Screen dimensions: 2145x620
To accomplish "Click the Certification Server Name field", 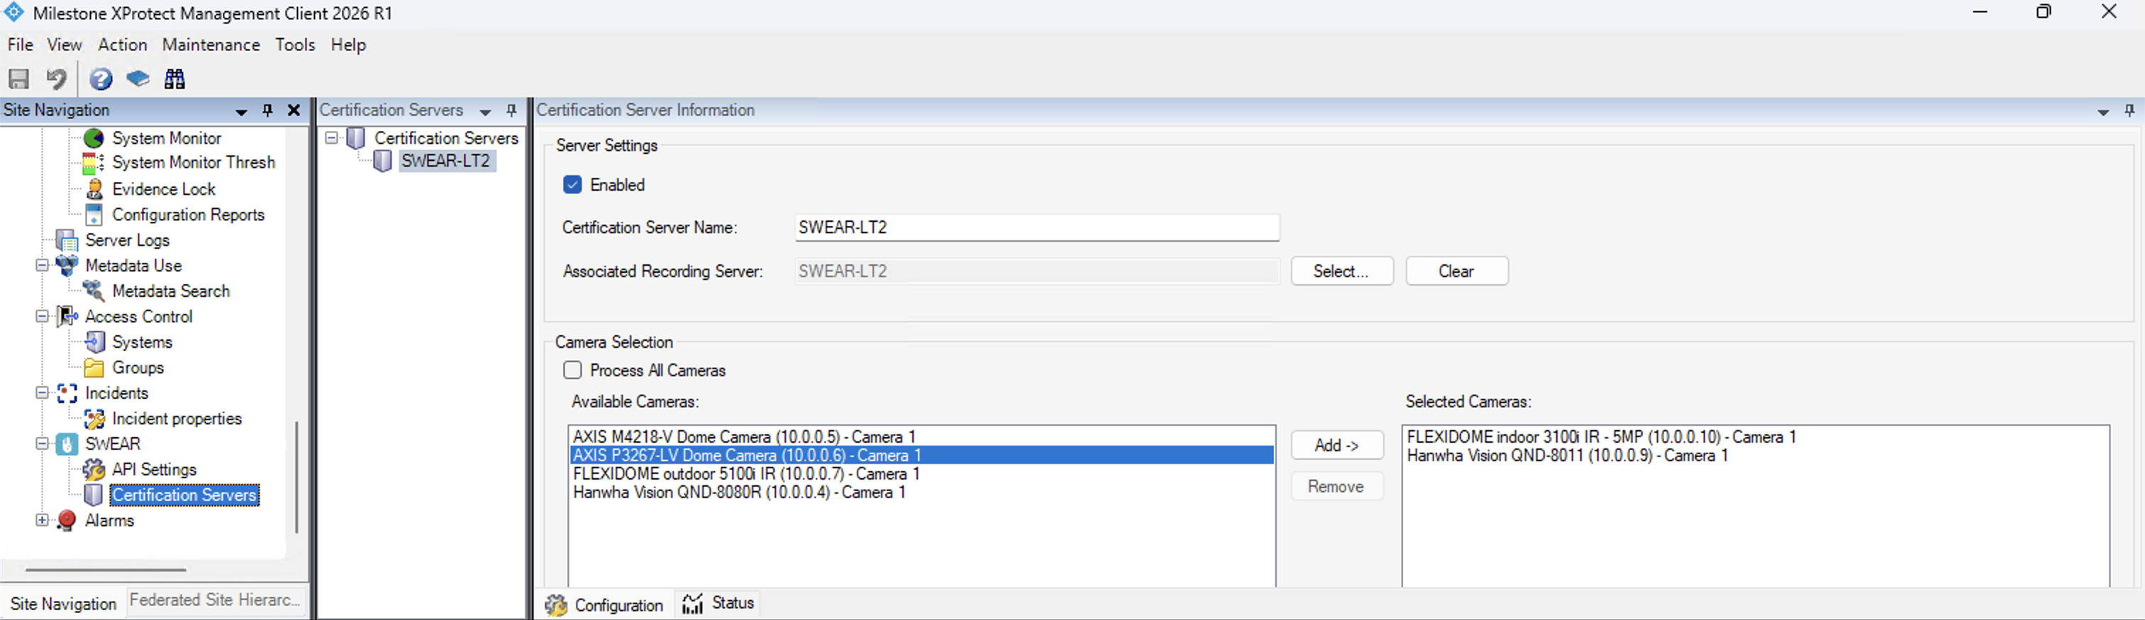I will click(1037, 227).
